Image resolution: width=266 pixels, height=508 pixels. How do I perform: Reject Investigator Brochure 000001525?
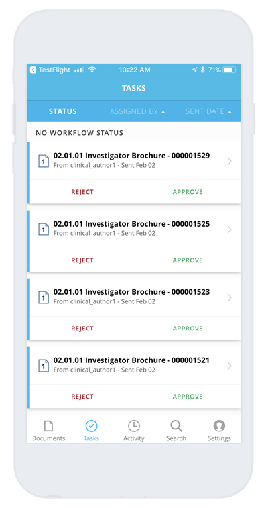click(x=82, y=260)
